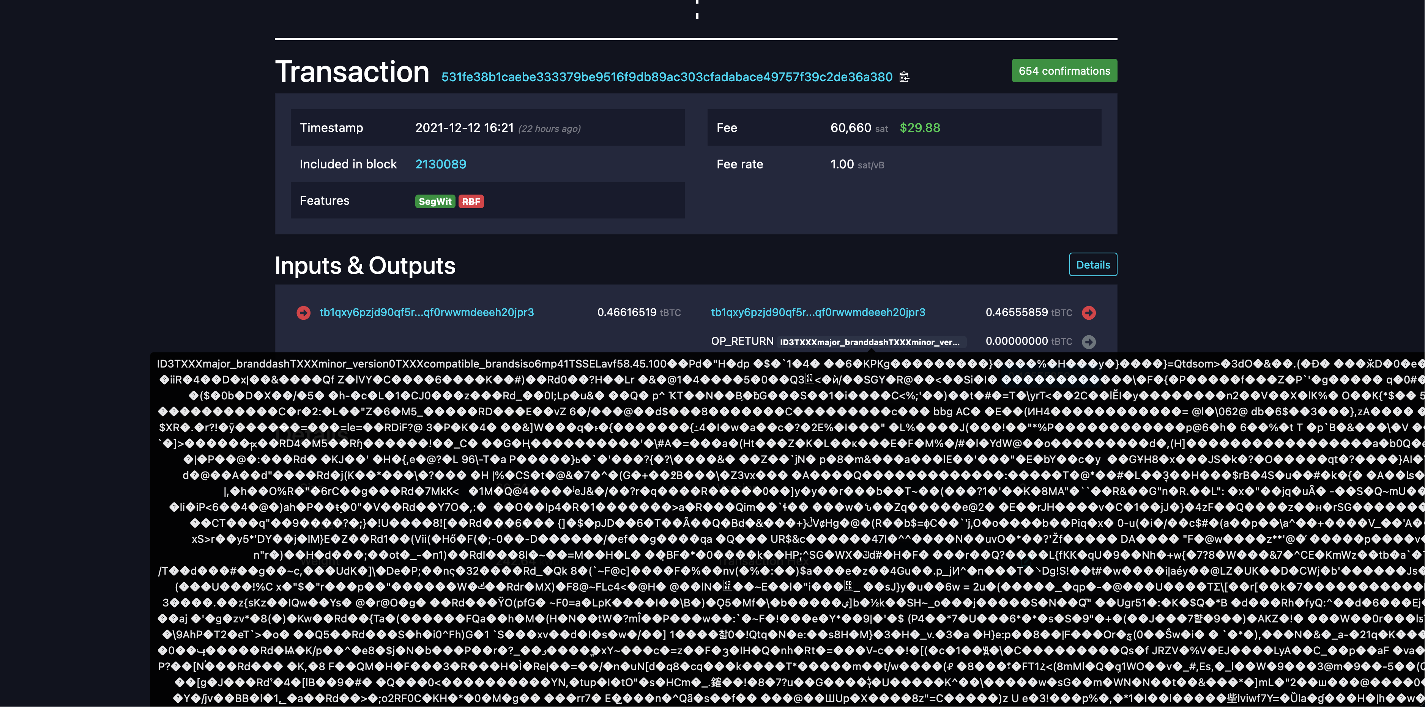
Task: Click the arrow beside the 0.46555859 output
Action: (x=1089, y=312)
